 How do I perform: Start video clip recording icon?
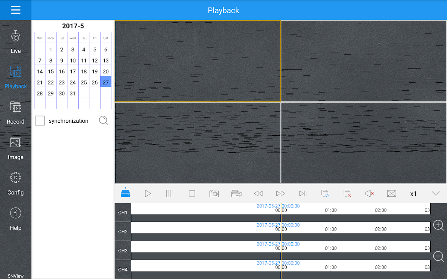[236, 193]
